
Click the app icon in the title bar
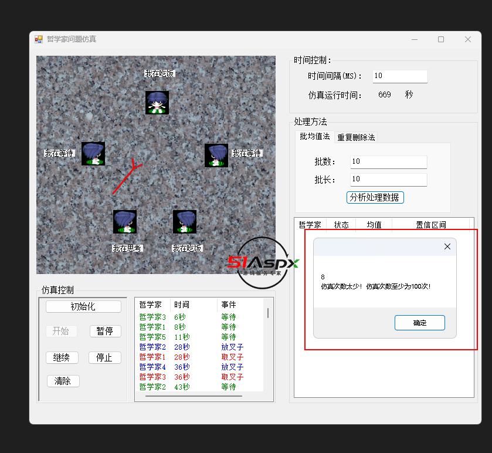pyautogui.click(x=39, y=39)
